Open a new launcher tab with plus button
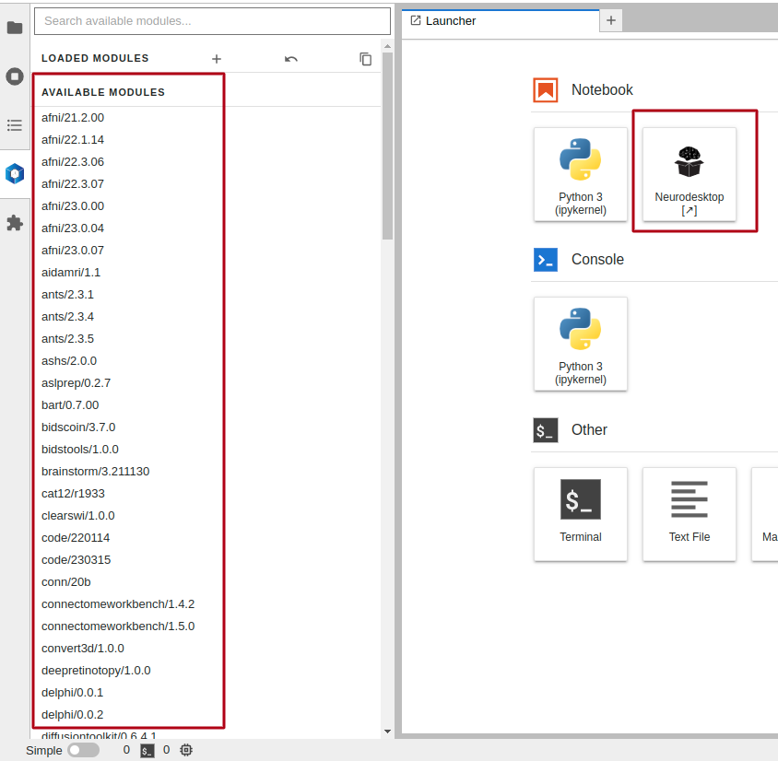 tap(611, 20)
